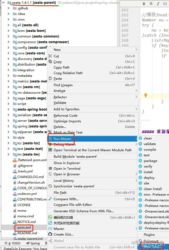169x250 pixels.
Task: Select CHANGELOG.md file
Action: click(31, 177)
